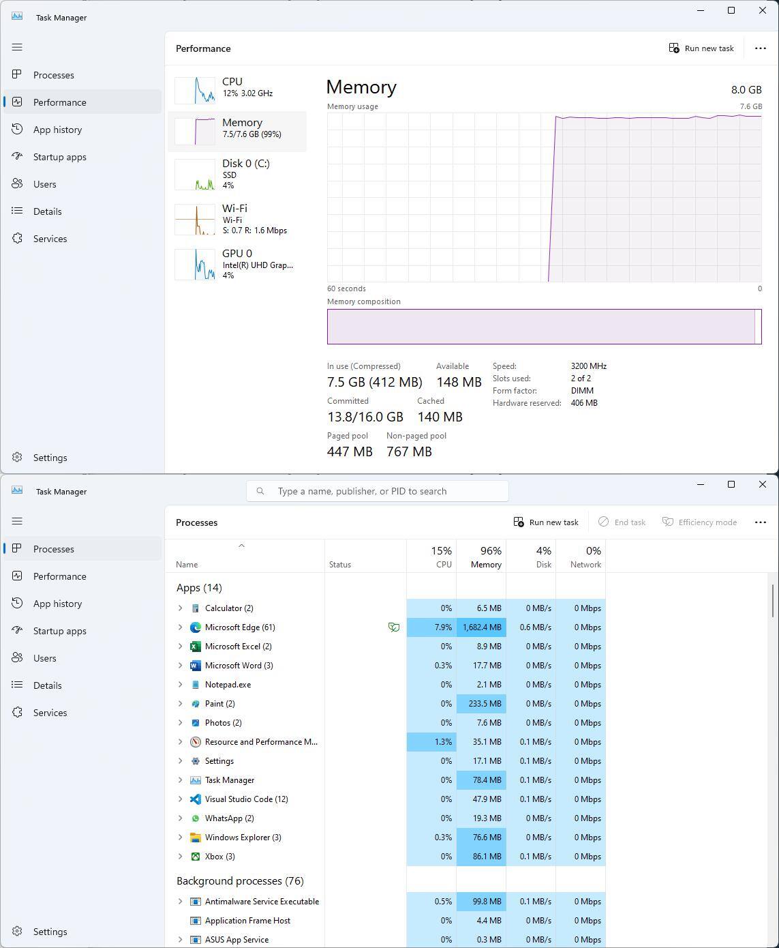
Task: Expand the Windows Explorer process group
Action: [x=181, y=838]
